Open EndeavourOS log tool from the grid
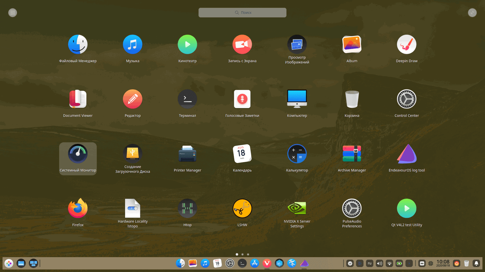Image resolution: width=485 pixels, height=272 pixels. pyautogui.click(x=407, y=154)
